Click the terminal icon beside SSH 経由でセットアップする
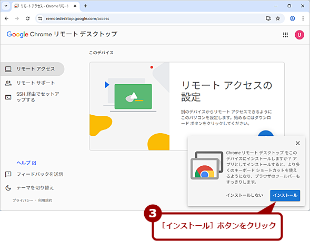The width and height of the screenshot is (310, 241). click(x=8, y=97)
